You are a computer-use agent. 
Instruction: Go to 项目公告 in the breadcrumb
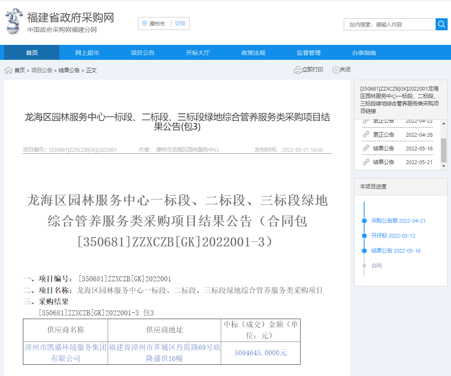point(42,70)
